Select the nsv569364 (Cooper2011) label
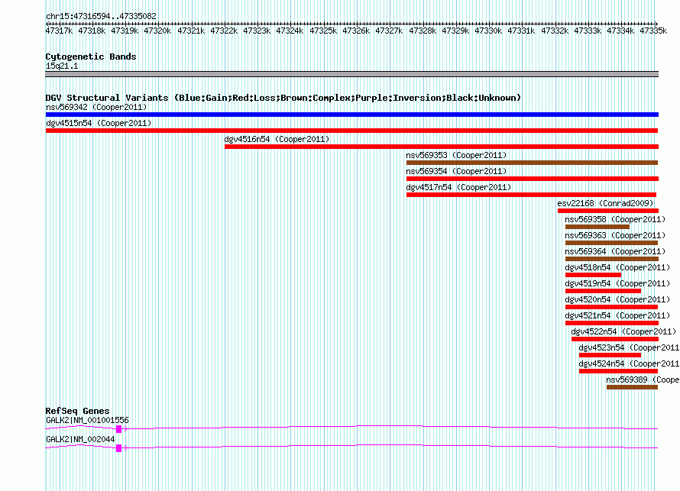 [x=615, y=251]
